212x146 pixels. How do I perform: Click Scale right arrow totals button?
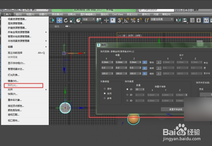pos(159,74)
